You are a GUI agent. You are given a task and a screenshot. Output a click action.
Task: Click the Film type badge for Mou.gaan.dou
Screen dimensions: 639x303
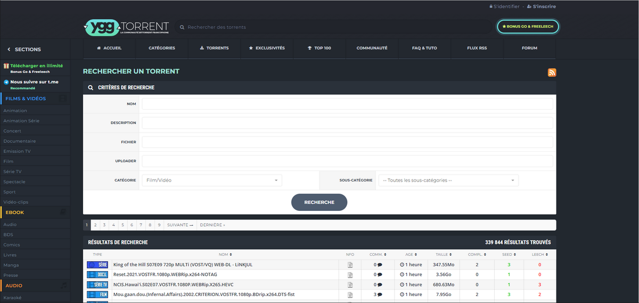tap(97, 294)
